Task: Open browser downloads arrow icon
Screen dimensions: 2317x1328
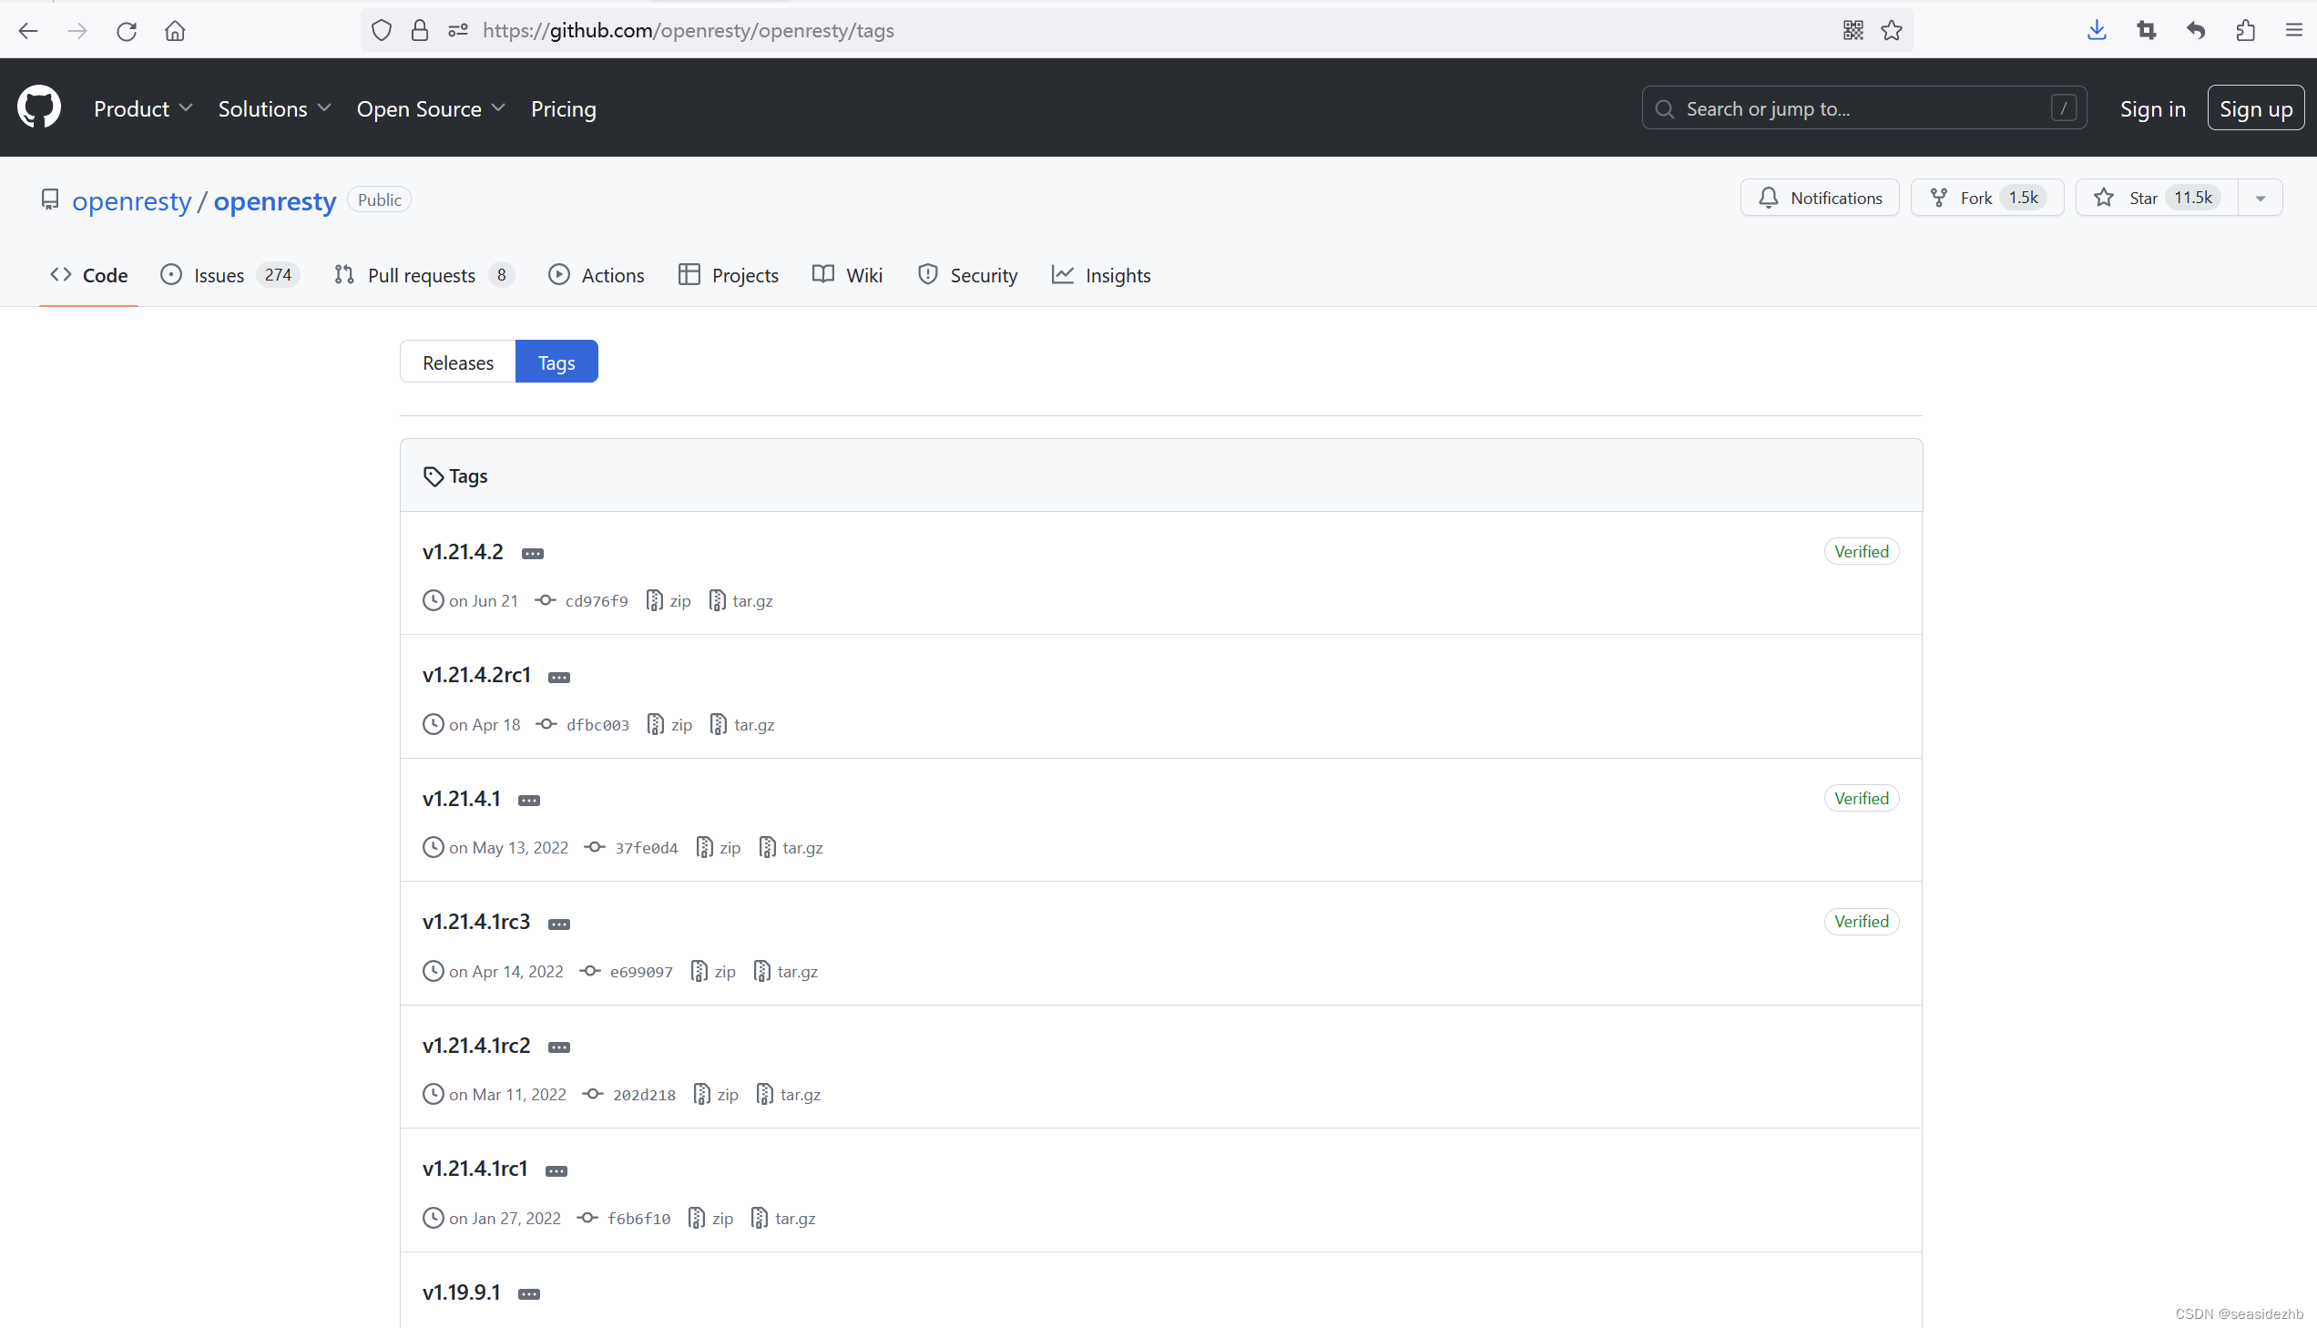Action: pos(2097,30)
